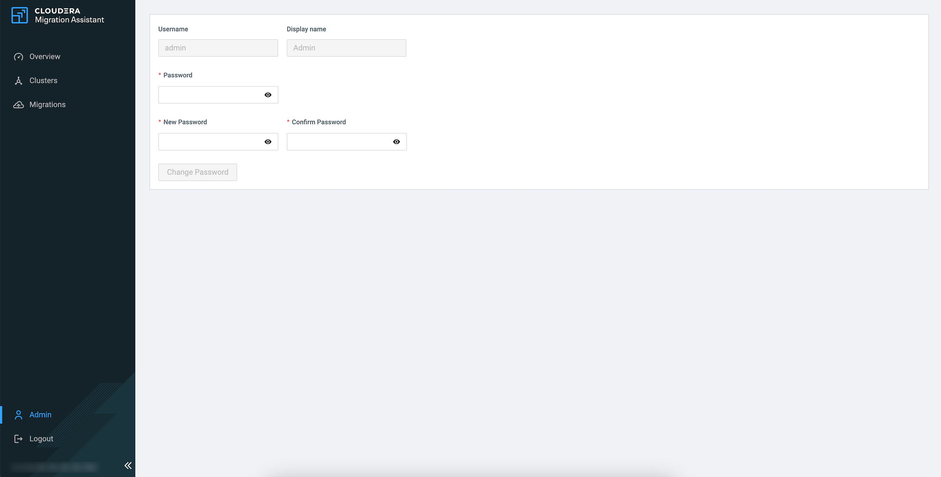Log out using the Logout link
The height and width of the screenshot is (477, 941).
click(x=41, y=439)
